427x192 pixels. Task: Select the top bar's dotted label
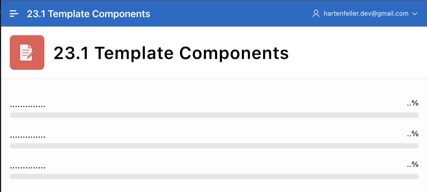click(28, 106)
